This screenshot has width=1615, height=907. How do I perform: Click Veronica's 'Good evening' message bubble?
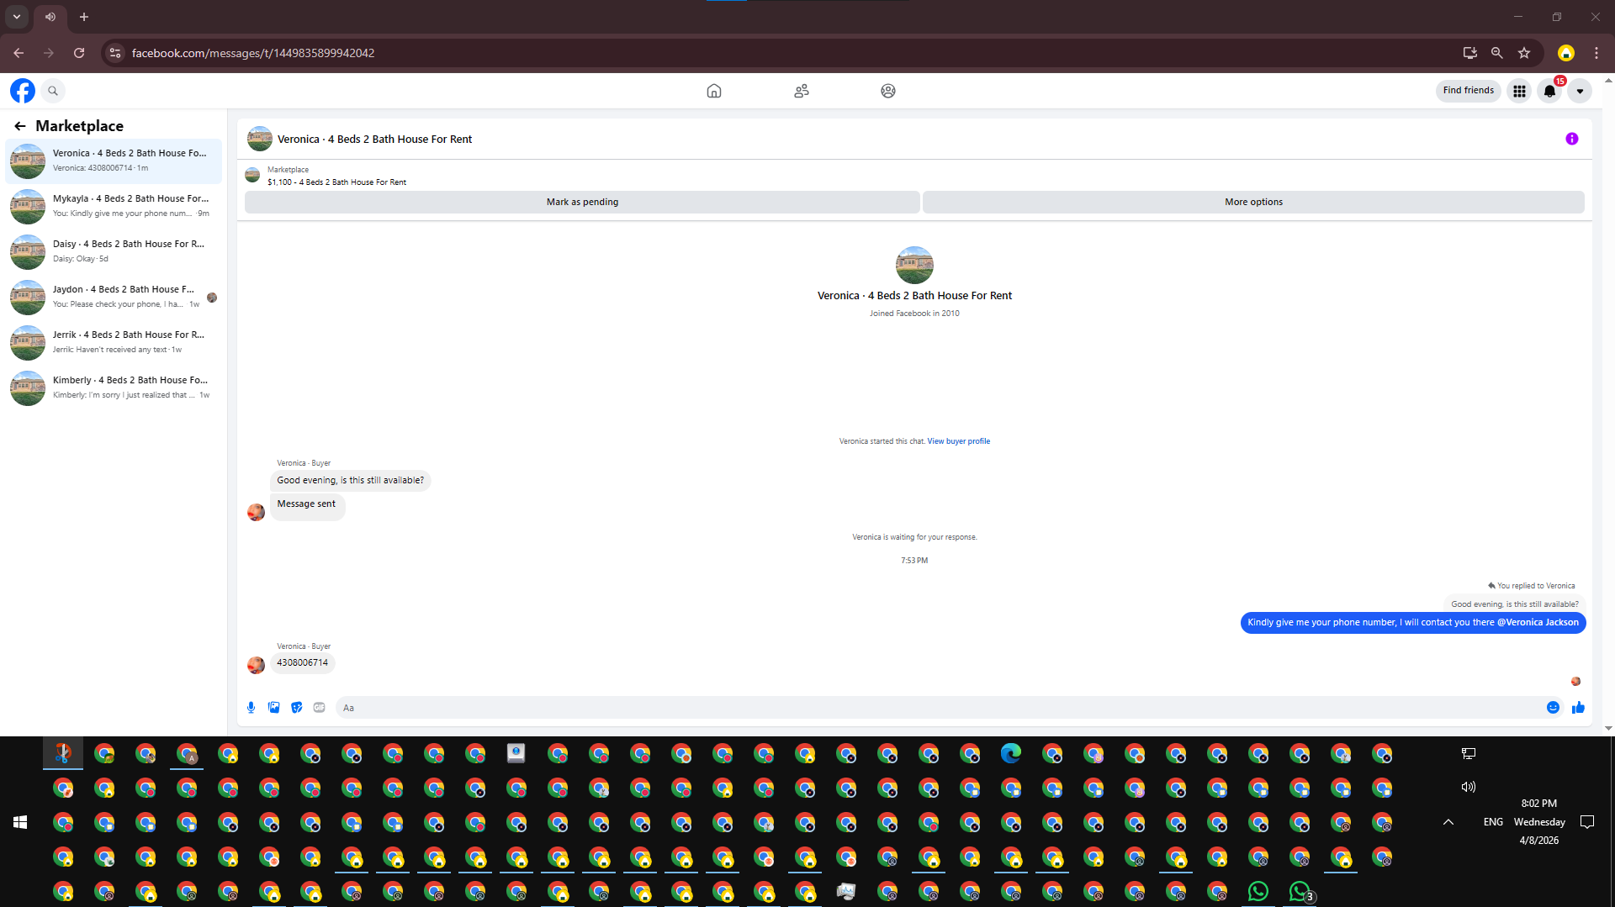point(351,481)
